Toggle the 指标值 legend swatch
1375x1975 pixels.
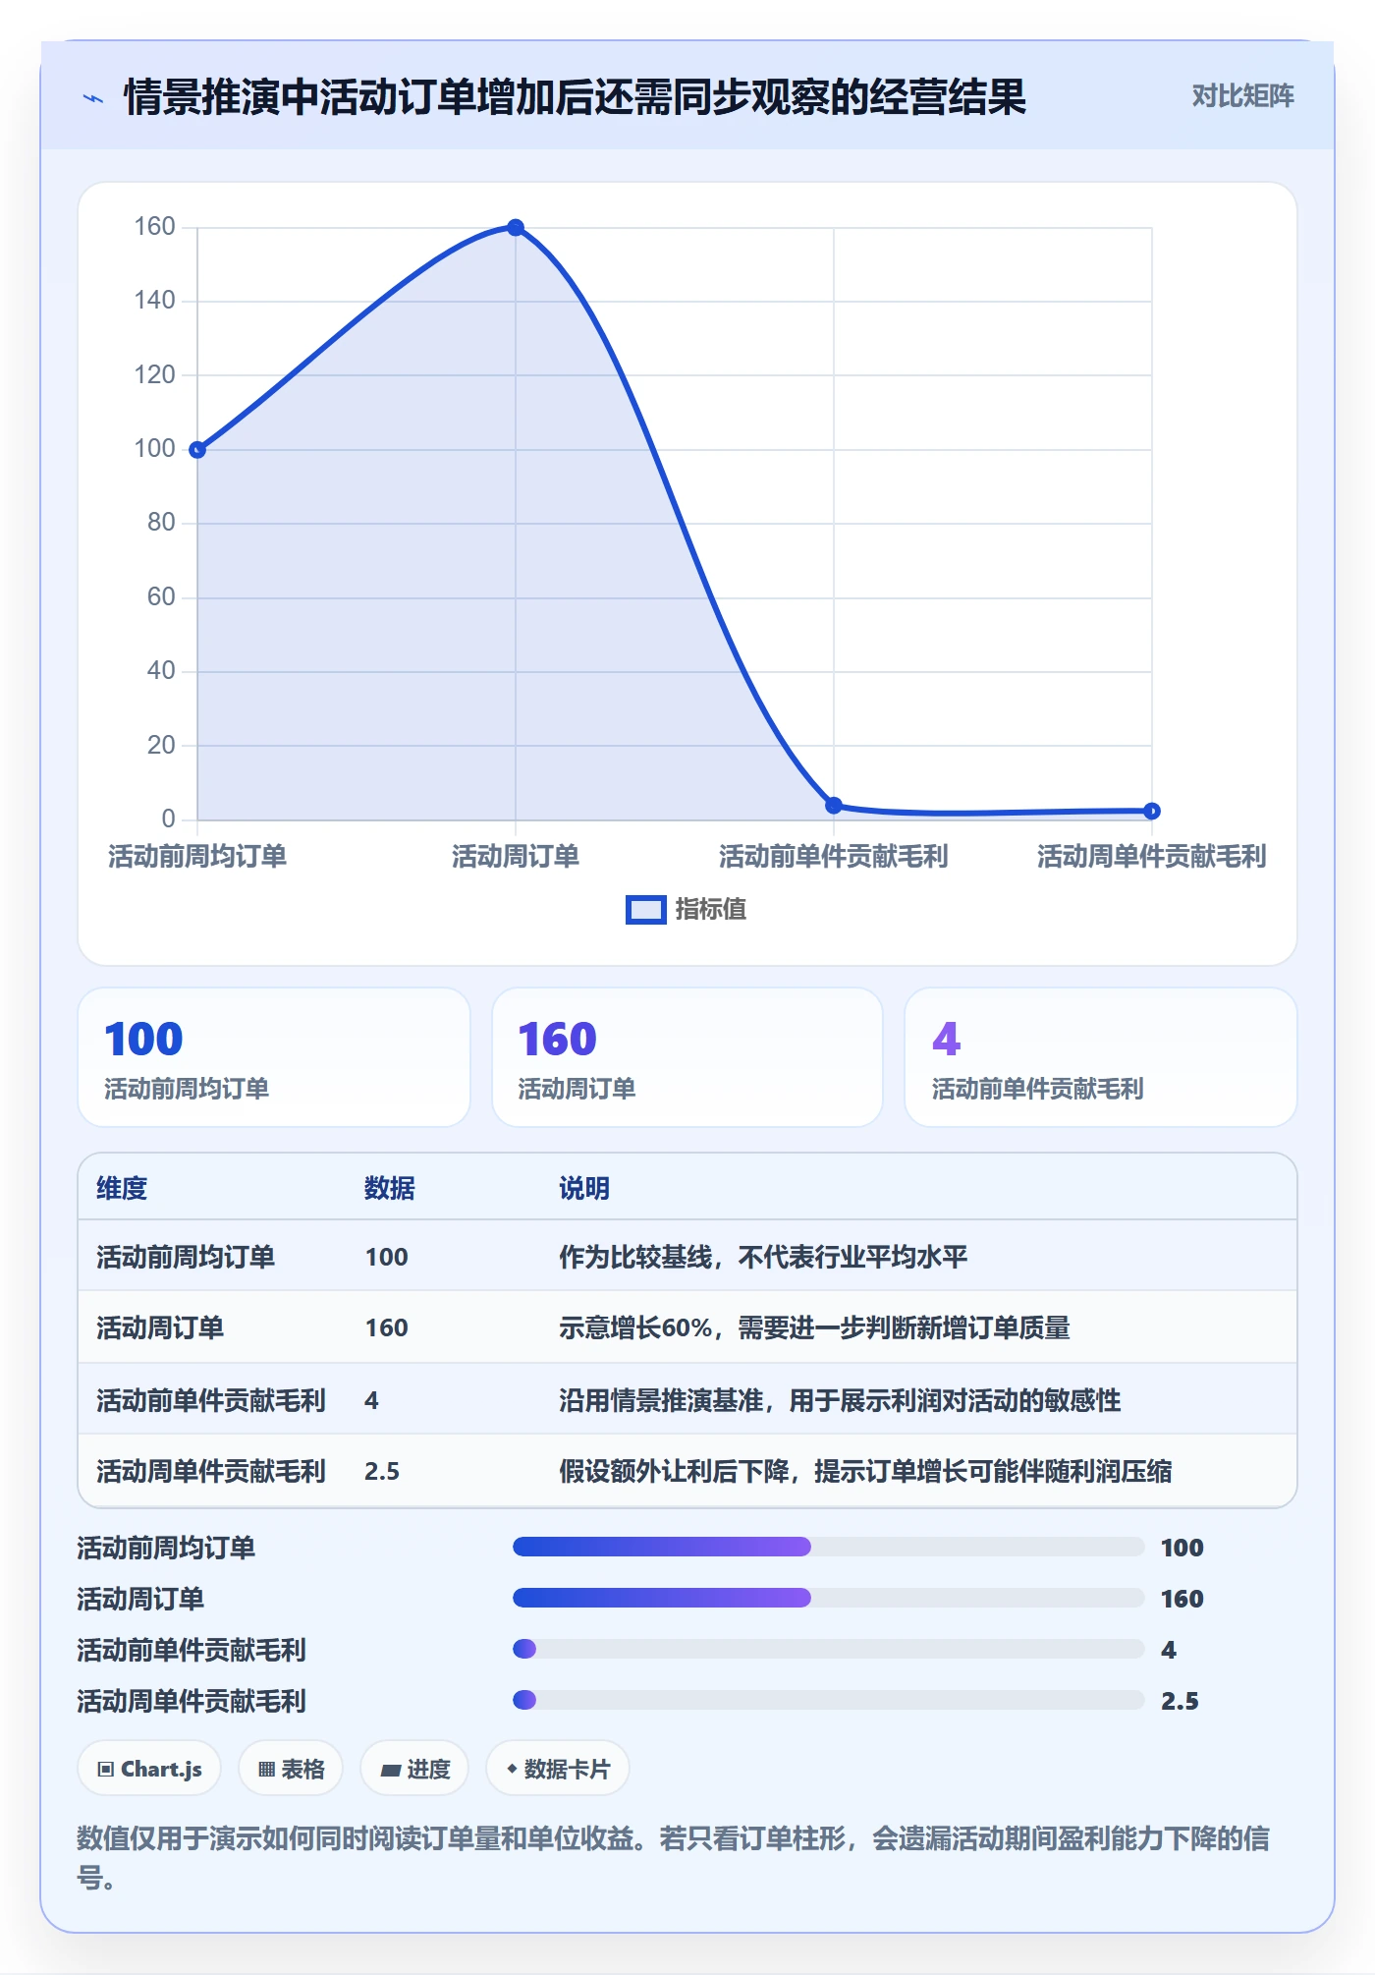point(646,910)
